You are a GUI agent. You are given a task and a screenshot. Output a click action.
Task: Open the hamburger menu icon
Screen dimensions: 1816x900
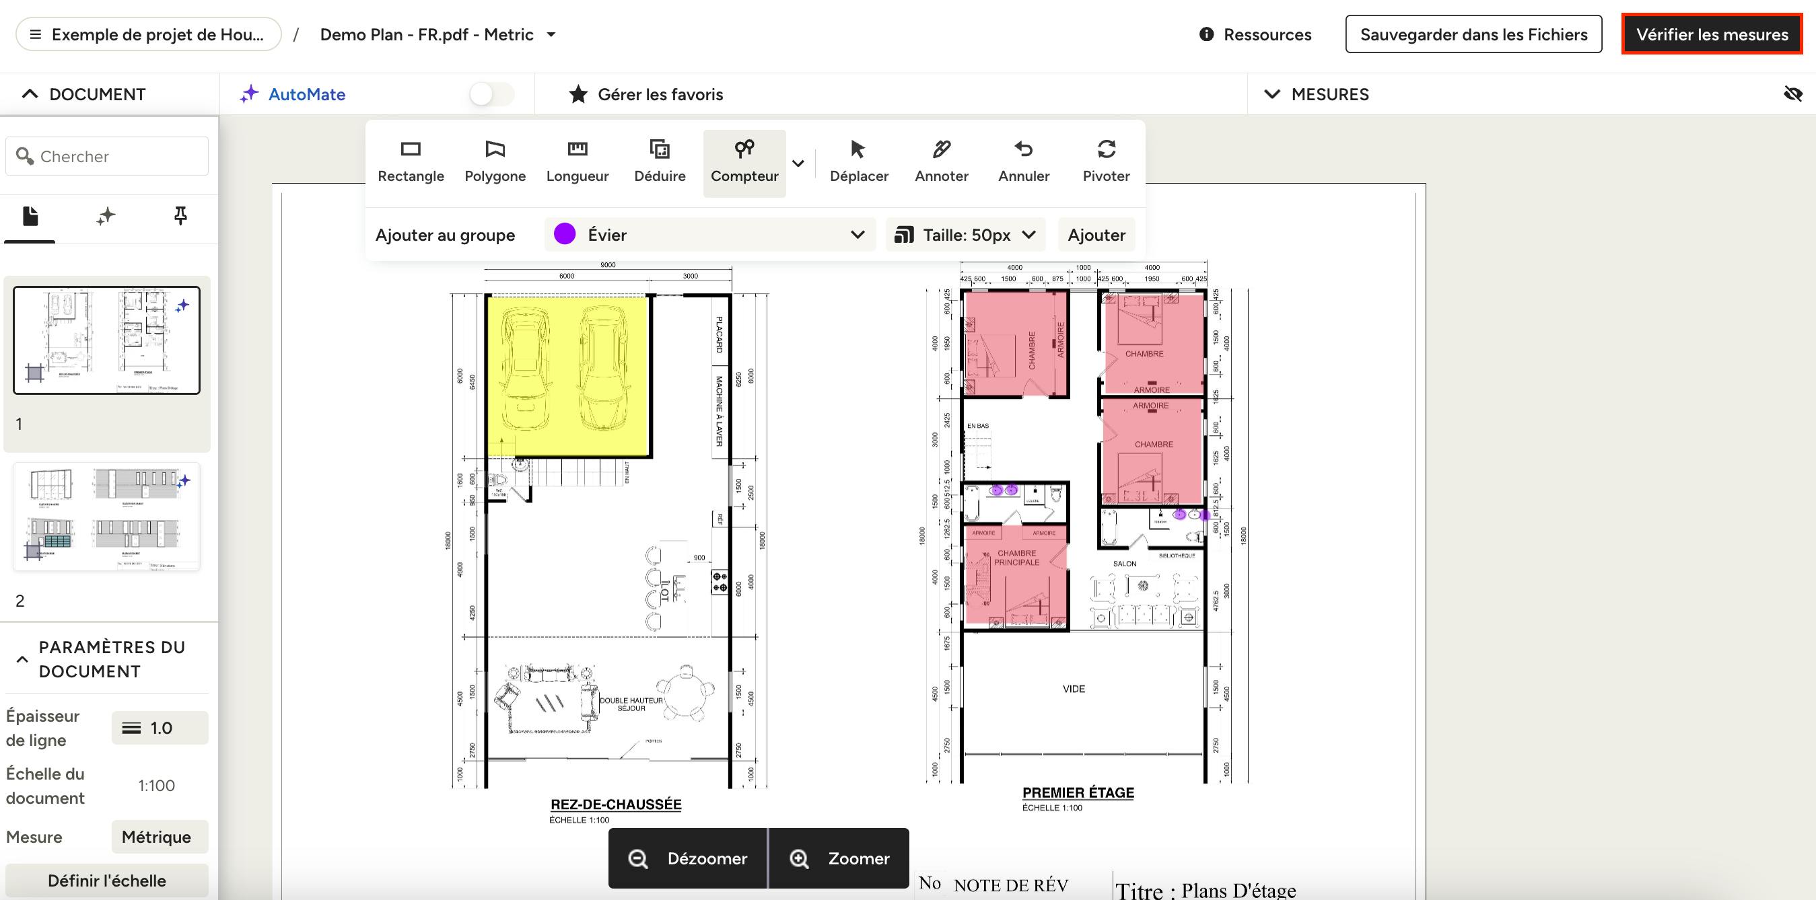point(35,34)
